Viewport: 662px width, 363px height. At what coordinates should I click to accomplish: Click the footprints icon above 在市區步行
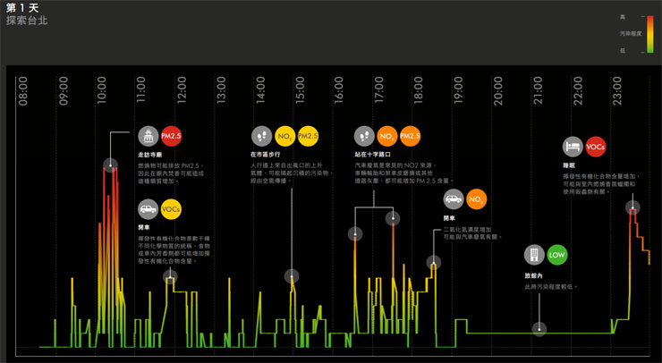[x=261, y=136]
